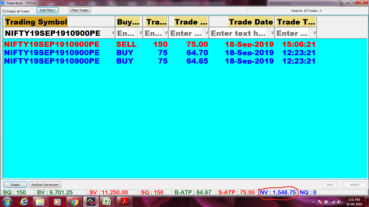369x207 pixels.
Task: Open the media player taskbar icon
Action: (x=57, y=202)
